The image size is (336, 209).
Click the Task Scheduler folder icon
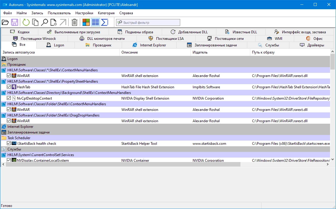click(x=4, y=138)
